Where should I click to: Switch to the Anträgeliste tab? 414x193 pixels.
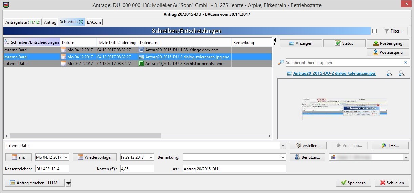[22, 22]
